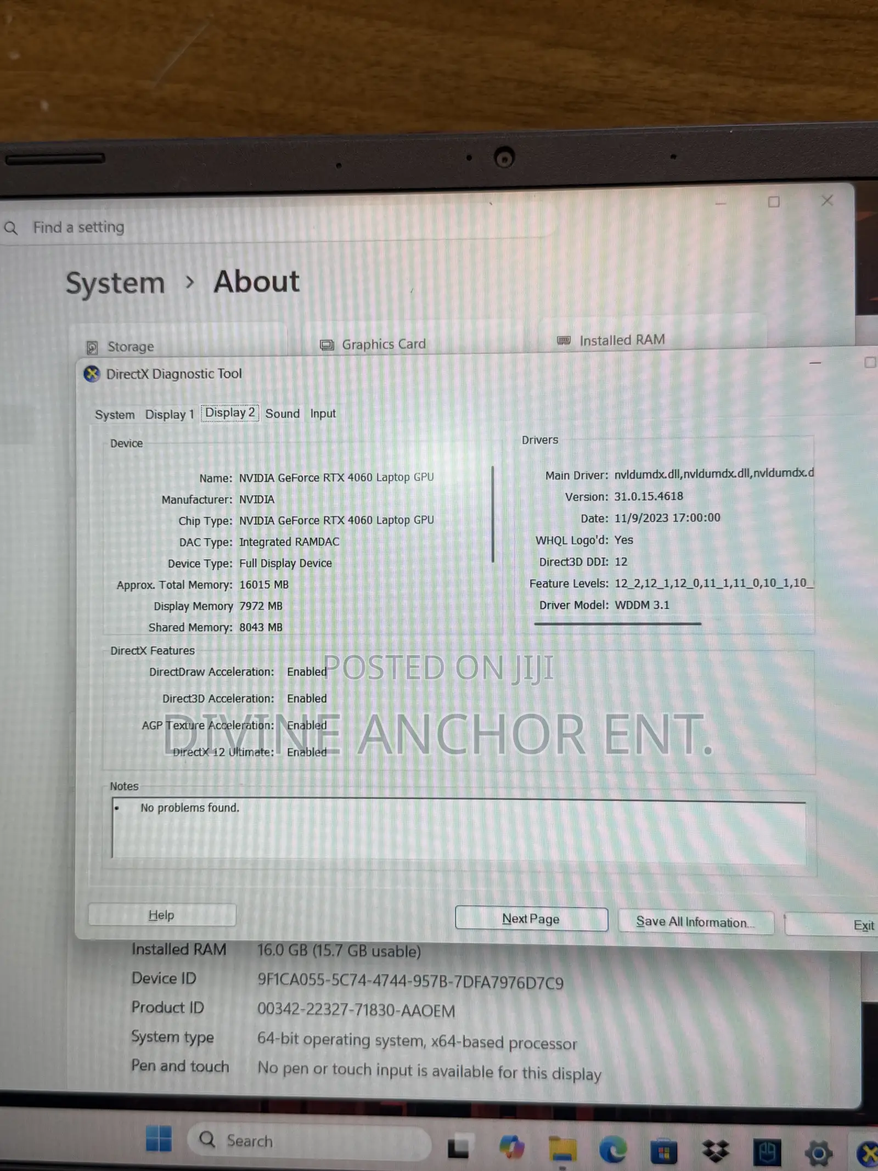
Task: Select the Name row's RTX 4060 Laptop GPU value
Action: 336,477
